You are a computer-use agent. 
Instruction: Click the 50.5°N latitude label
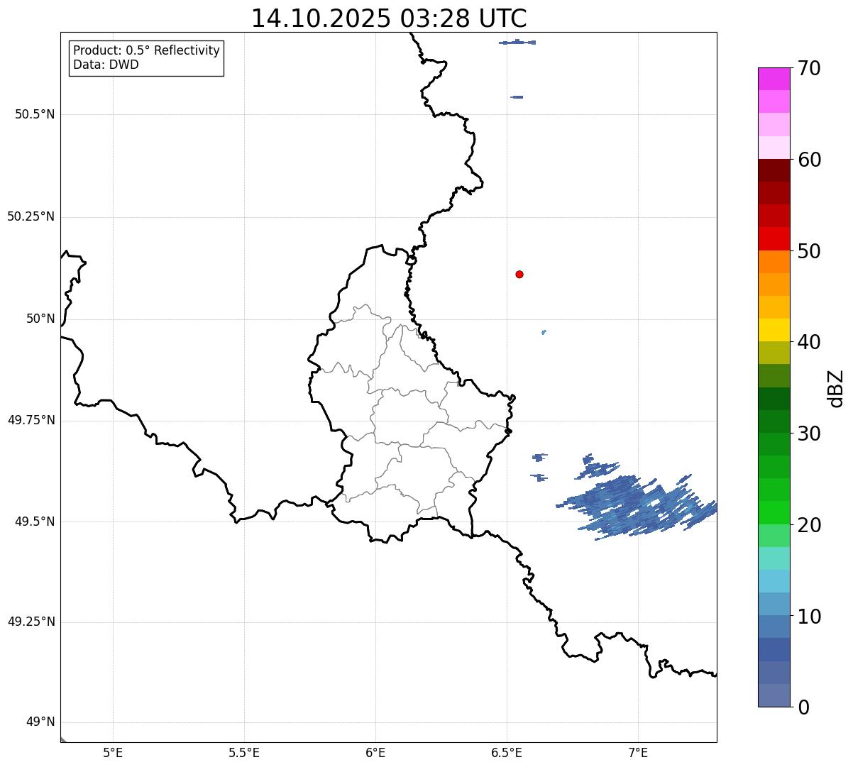[35, 114]
